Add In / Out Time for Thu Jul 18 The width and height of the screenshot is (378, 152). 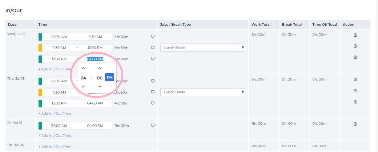click(x=55, y=114)
